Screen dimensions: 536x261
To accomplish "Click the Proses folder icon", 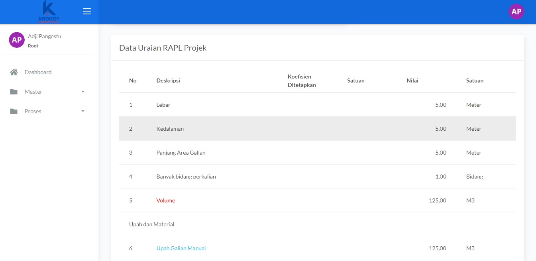I will click(x=14, y=111).
